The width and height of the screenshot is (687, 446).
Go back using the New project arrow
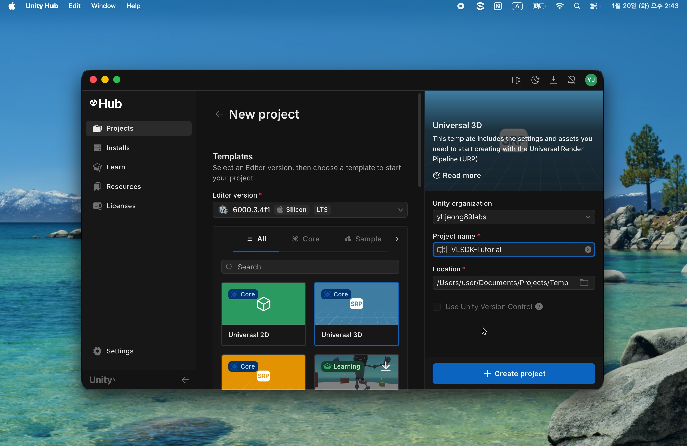(219, 115)
